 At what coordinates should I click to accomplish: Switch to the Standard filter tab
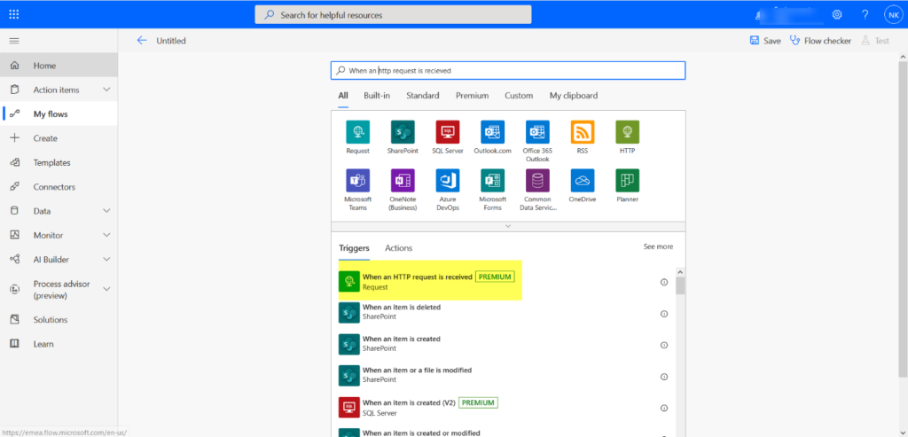click(423, 96)
